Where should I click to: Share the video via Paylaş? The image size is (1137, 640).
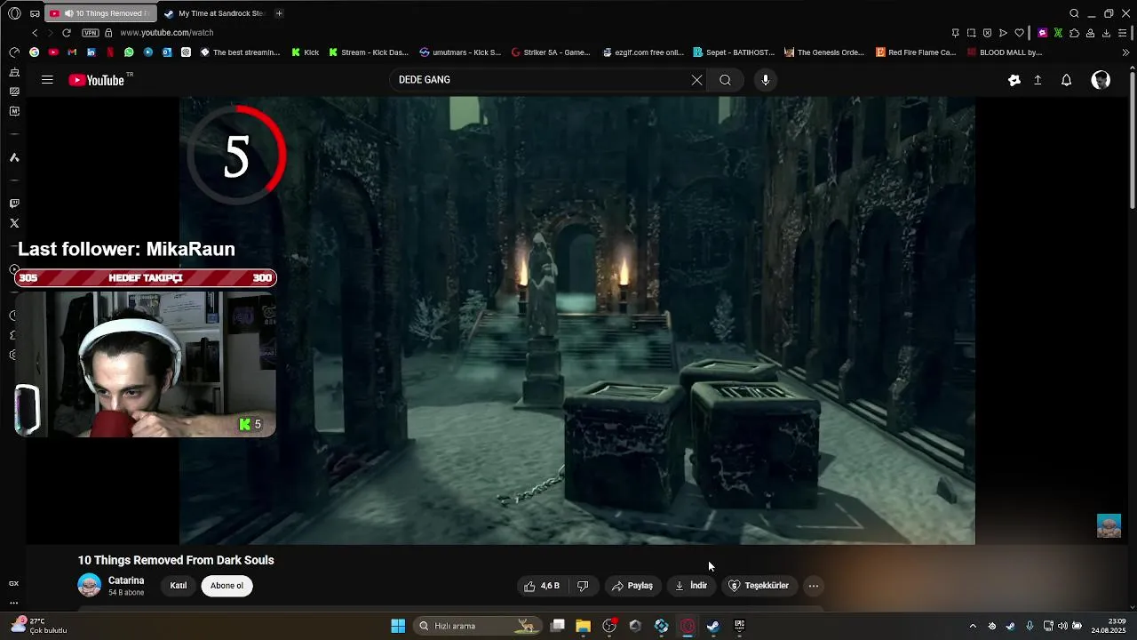pos(632,586)
